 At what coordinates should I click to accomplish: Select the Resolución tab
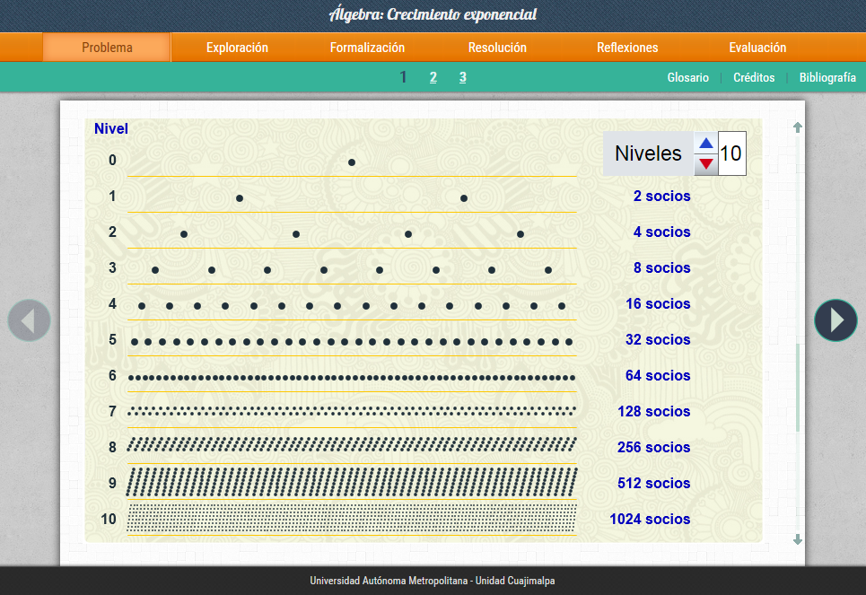(x=497, y=48)
